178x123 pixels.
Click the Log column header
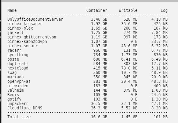pos(164,11)
